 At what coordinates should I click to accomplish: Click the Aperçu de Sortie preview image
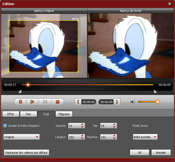click(x=131, y=46)
